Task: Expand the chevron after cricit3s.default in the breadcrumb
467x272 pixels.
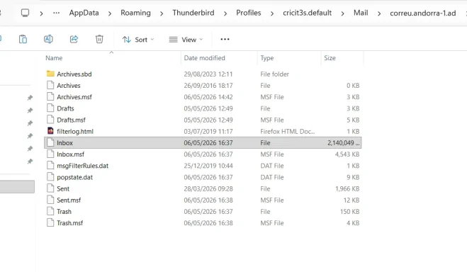Action: tap(342, 13)
